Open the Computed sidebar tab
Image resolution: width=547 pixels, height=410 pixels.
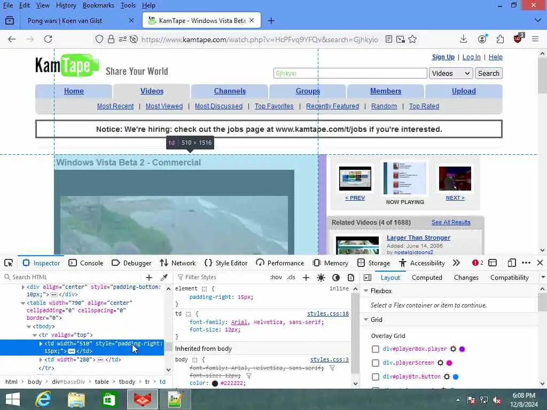coord(427,278)
